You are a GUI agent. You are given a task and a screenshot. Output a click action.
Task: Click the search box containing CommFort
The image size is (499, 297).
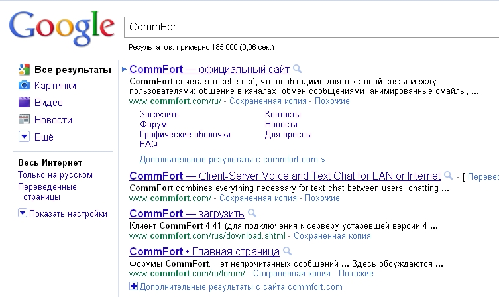311,27
